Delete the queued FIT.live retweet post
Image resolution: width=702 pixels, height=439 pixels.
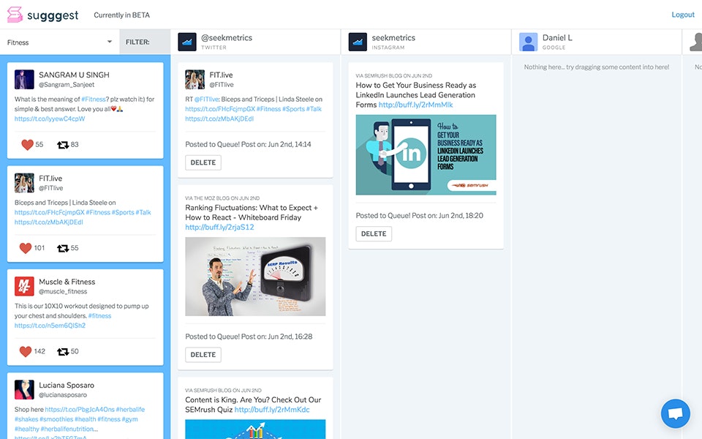(203, 162)
